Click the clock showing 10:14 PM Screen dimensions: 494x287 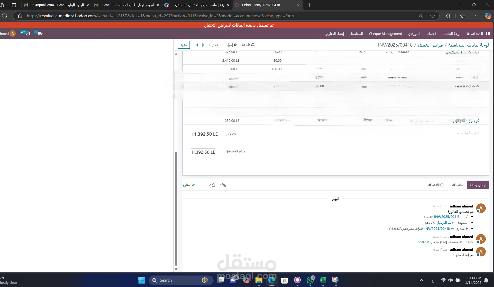(474, 278)
